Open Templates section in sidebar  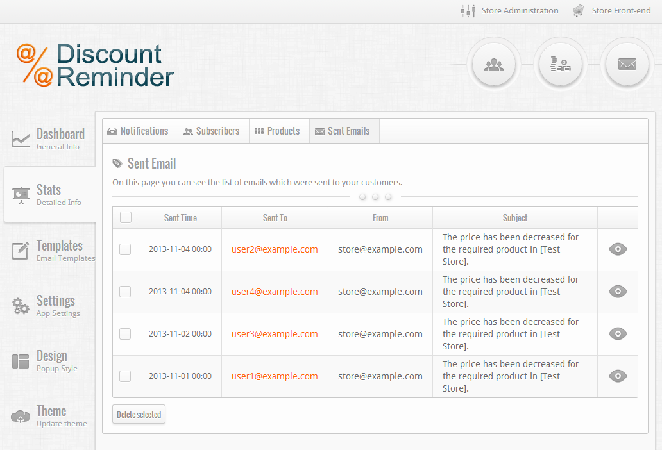pyautogui.click(x=50, y=251)
